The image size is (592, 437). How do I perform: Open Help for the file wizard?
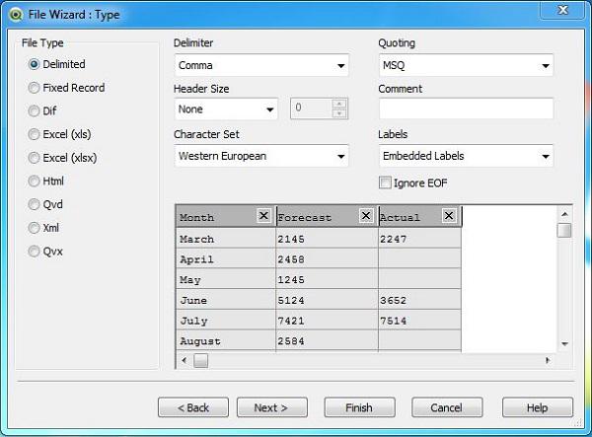[x=538, y=407]
